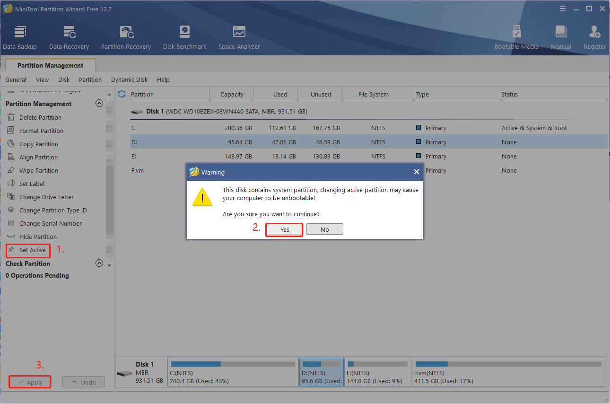Click Delete Partition trash icon
The width and height of the screenshot is (610, 404).
click(11, 117)
